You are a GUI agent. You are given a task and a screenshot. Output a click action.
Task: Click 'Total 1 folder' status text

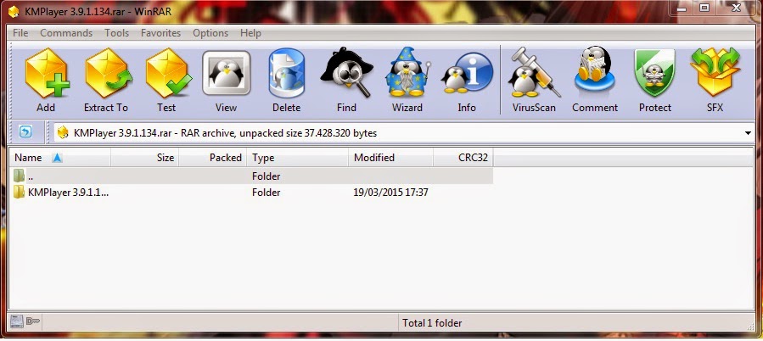(x=432, y=322)
